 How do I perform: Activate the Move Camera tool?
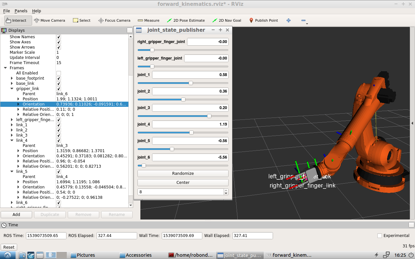coord(49,20)
